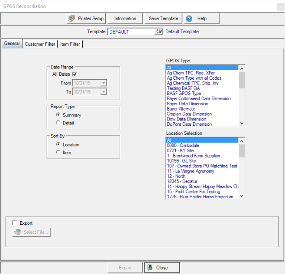The width and height of the screenshot is (285, 274).
Task: Select the Detail report type
Action: tap(58, 123)
